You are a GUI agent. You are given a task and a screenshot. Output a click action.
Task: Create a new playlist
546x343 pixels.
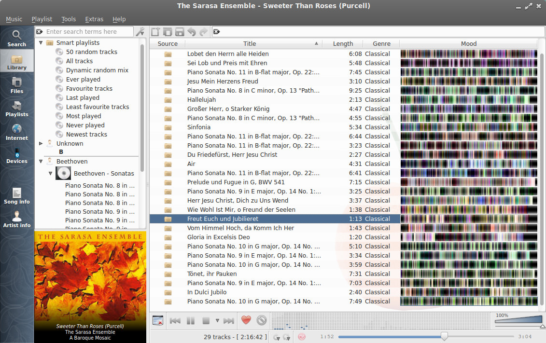point(155,32)
